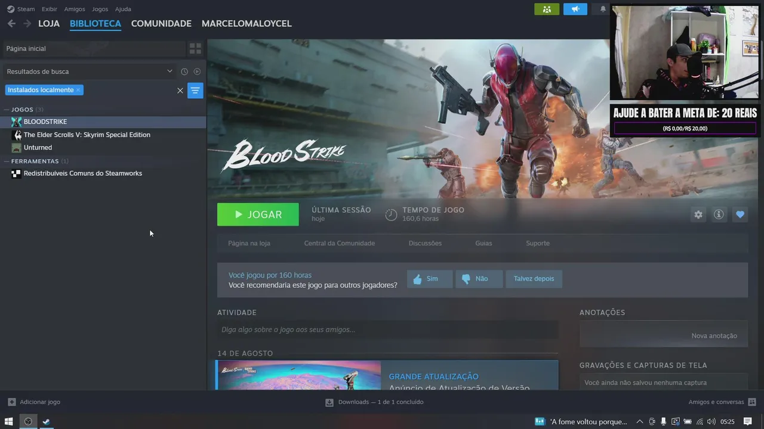
Task: Click the tray microphone icon
Action: [663, 421]
